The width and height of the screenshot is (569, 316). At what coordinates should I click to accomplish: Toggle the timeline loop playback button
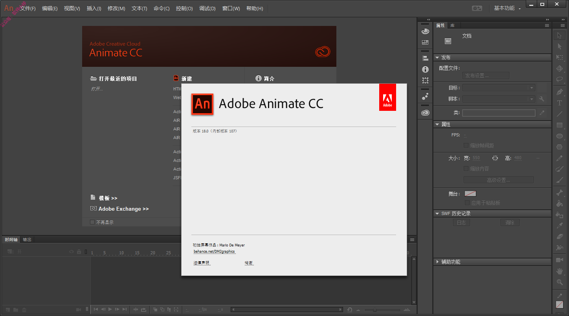click(x=143, y=309)
